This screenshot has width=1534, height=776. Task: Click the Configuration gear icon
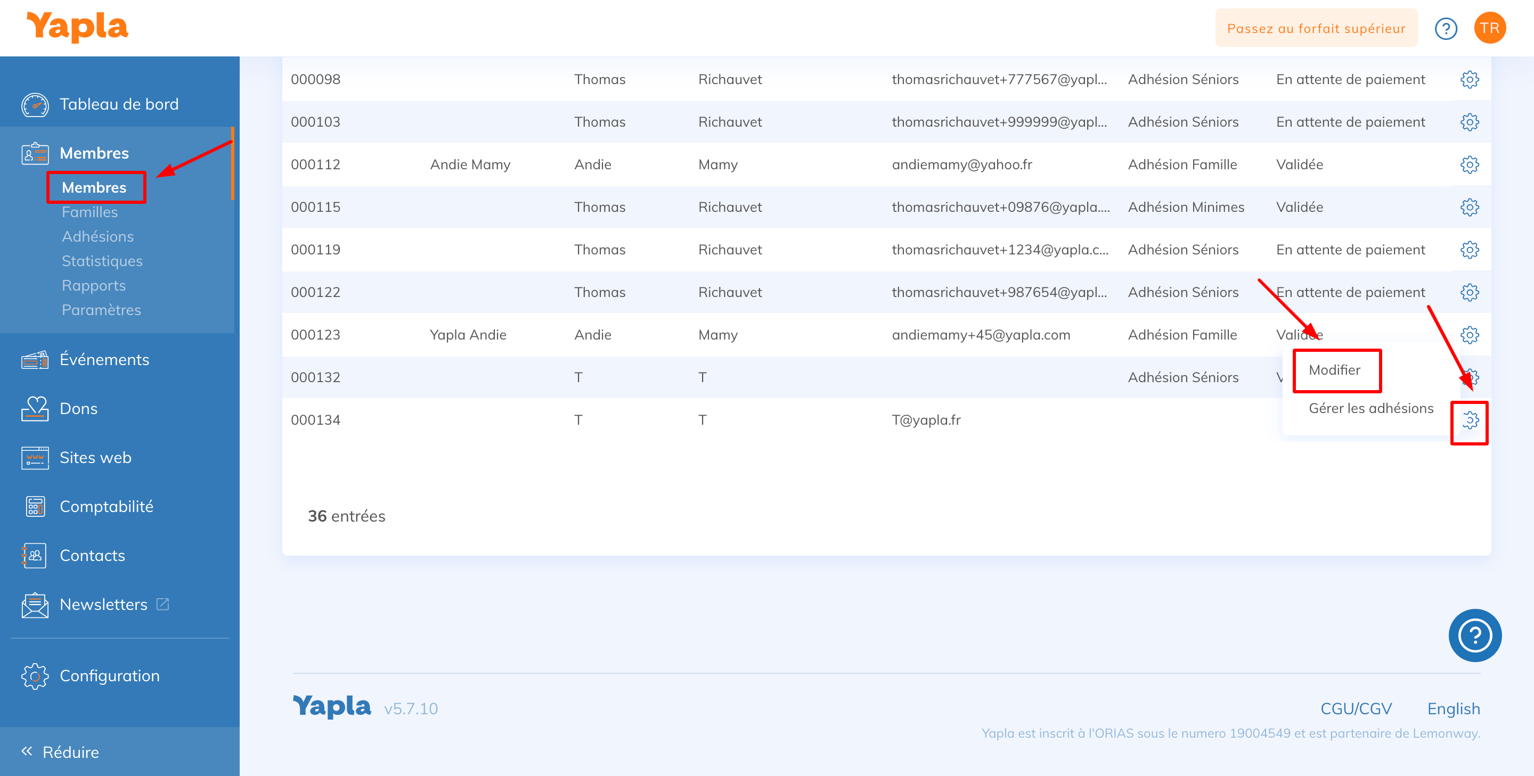click(35, 676)
